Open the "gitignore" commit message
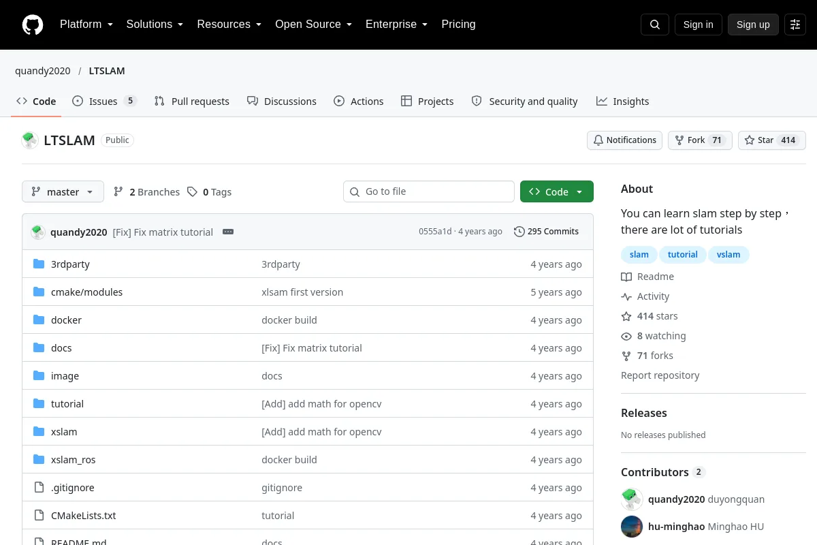The height and width of the screenshot is (545, 817). (x=282, y=488)
